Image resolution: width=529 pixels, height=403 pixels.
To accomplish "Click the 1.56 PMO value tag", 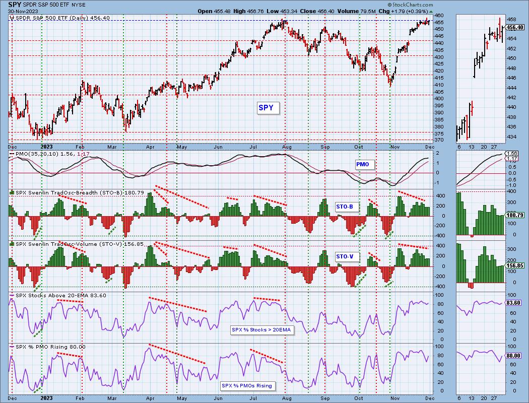I will (x=512, y=154).
